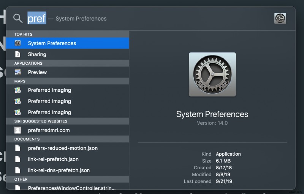Click the file icon for link-rel-dns-prefetch.json
This screenshot has width=304, height=194.
click(x=18, y=170)
